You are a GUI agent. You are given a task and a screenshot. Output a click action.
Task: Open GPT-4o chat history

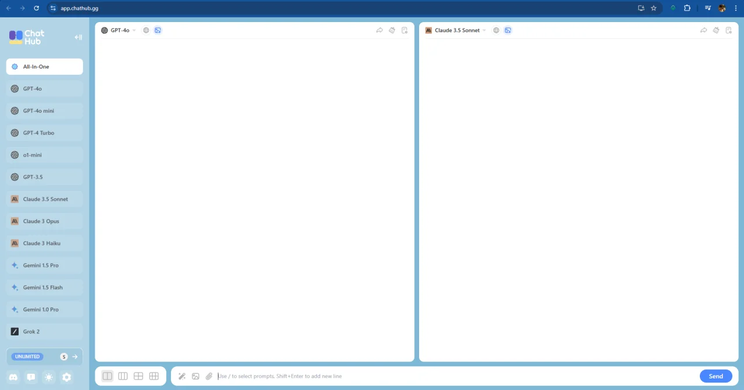coord(405,30)
